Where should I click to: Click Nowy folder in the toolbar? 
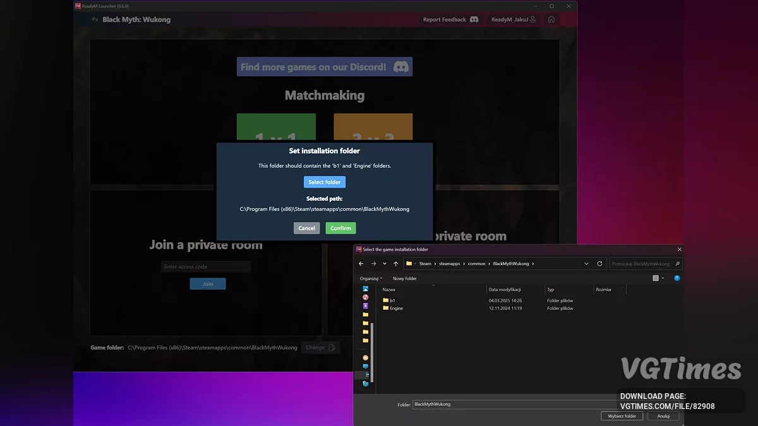[x=404, y=278]
